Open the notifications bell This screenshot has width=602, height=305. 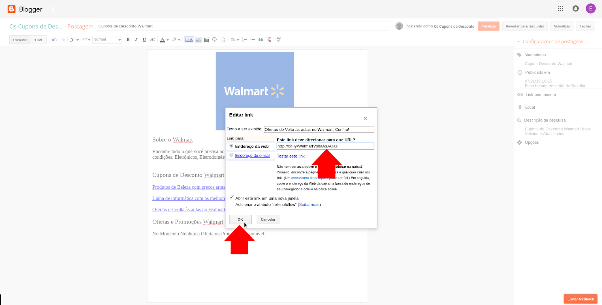(x=576, y=9)
